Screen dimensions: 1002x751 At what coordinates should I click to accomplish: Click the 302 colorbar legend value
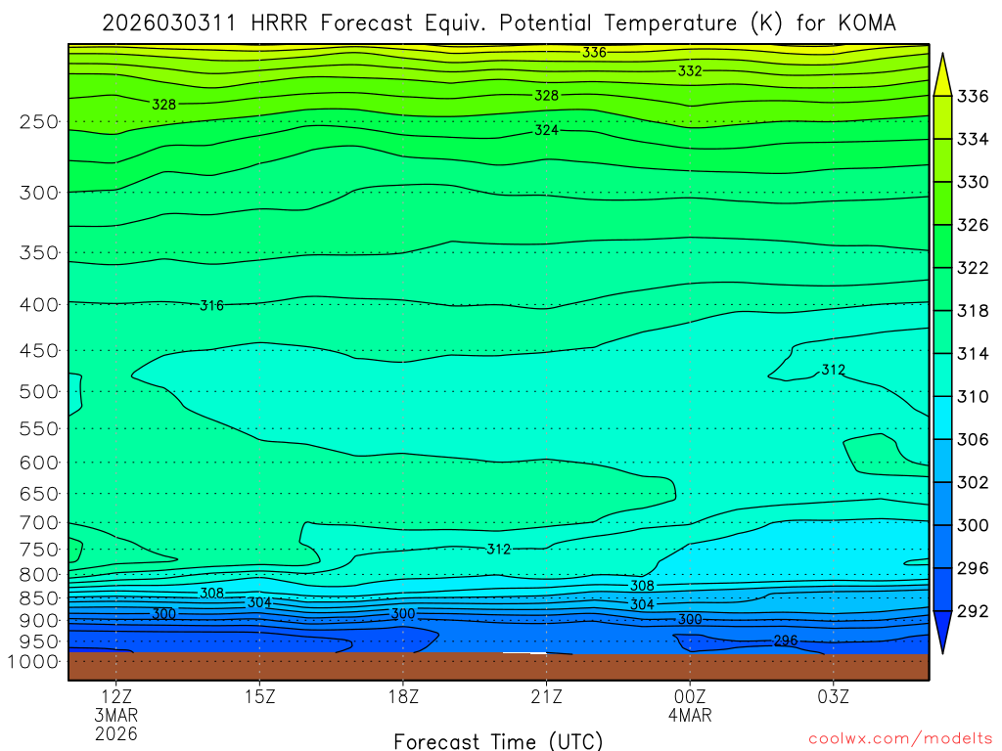[973, 483]
